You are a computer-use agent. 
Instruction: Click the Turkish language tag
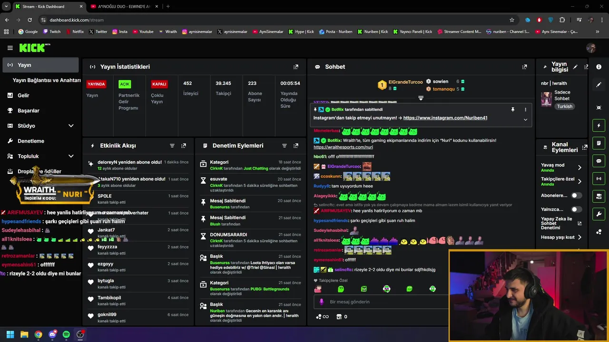[565, 106]
